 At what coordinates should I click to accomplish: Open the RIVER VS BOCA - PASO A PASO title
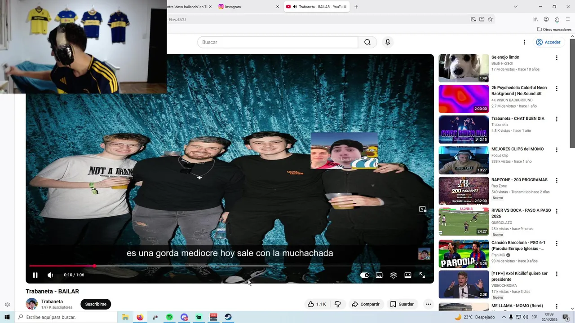[521, 213]
